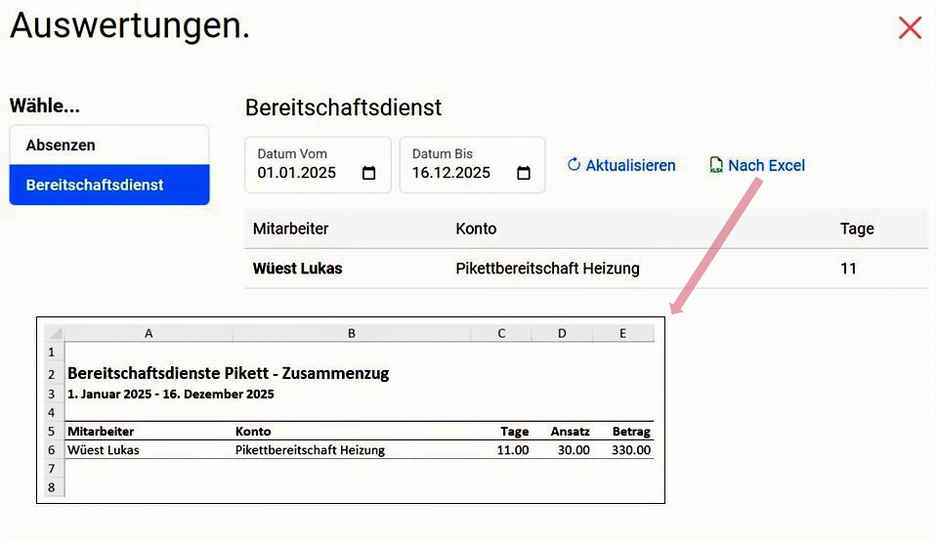Open calendar picker in Datum Bis field
The height and width of the screenshot is (543, 937).
[524, 174]
